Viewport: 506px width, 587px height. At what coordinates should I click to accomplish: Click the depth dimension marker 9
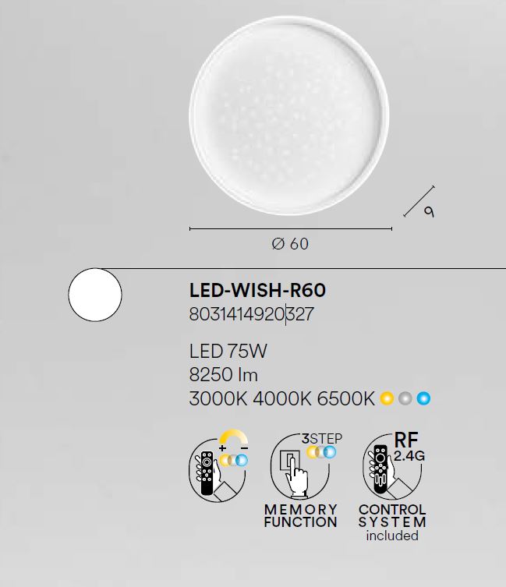[x=430, y=212]
